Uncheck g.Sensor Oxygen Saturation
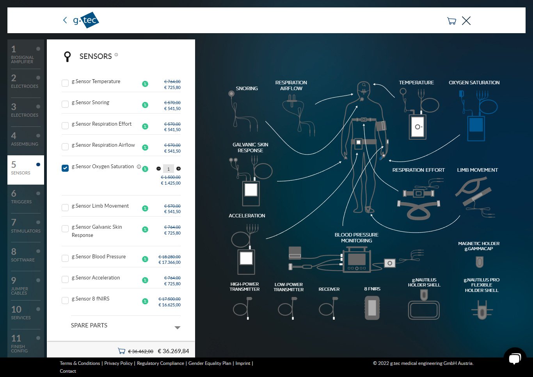Image resolution: width=533 pixels, height=377 pixels. 65,168
